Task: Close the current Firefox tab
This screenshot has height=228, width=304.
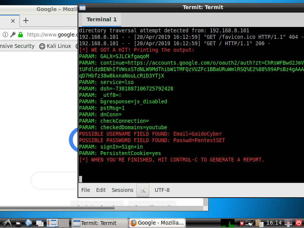Action: pos(13,21)
